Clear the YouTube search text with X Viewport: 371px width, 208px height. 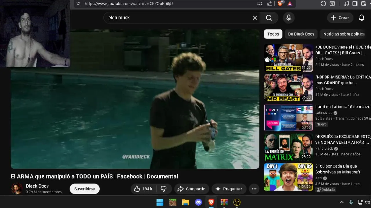pos(255,18)
